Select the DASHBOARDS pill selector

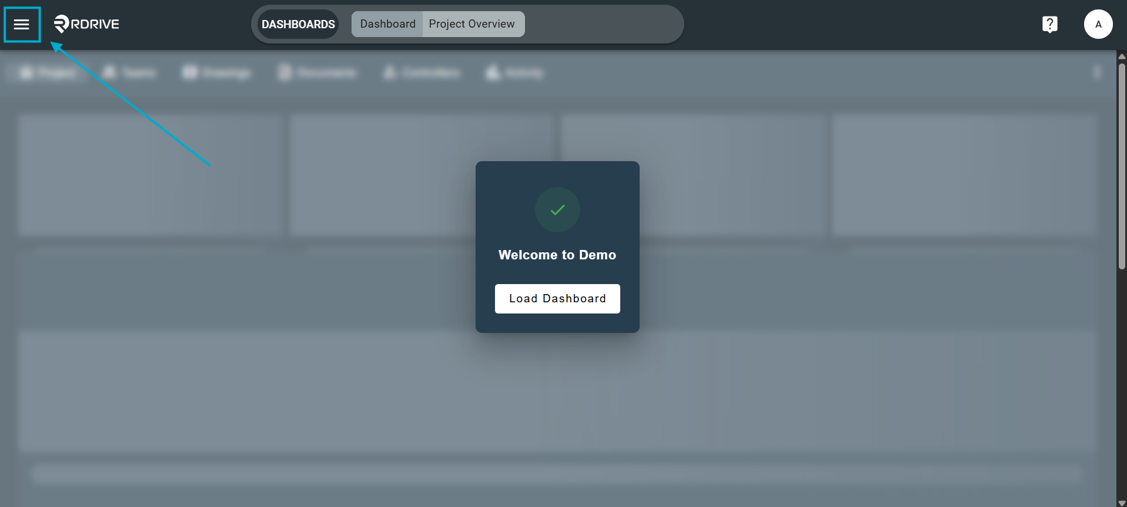point(298,24)
